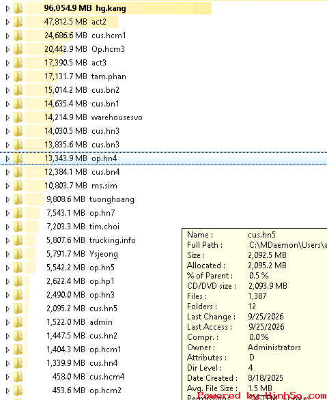Click the Op.hcm3 folder icon
This screenshot has width=327, height=400.
[18, 49]
